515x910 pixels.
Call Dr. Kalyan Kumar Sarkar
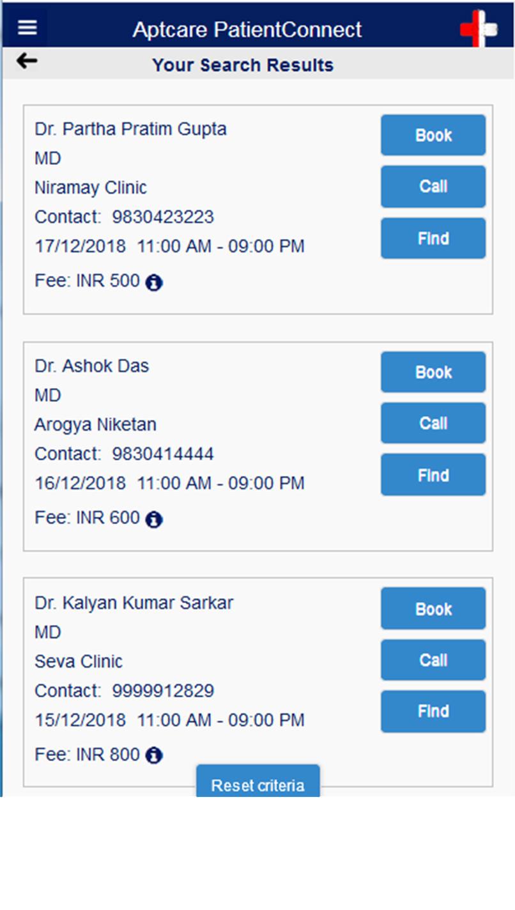[433, 660]
